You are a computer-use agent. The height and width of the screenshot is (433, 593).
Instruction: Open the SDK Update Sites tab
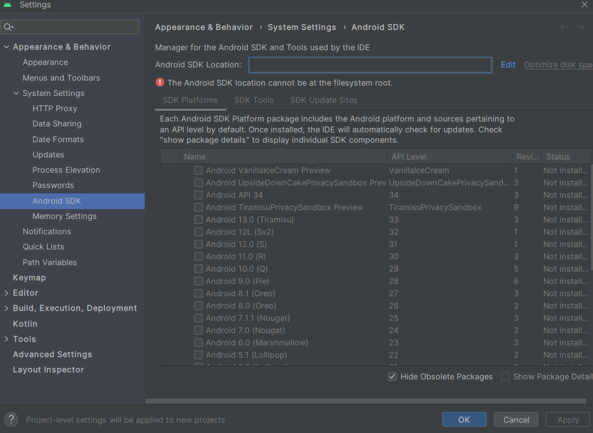click(324, 100)
